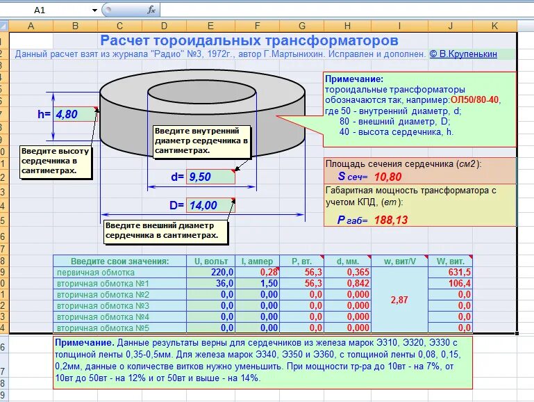Viewport: 534px width, 402px height.
Task: Click the turns per volt value 2,87
Action: (x=399, y=300)
